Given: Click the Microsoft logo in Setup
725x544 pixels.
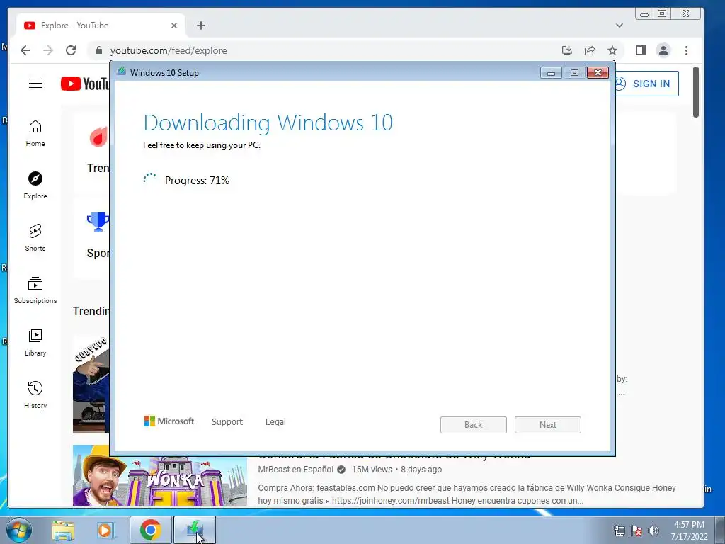Looking at the screenshot, I should pyautogui.click(x=169, y=421).
